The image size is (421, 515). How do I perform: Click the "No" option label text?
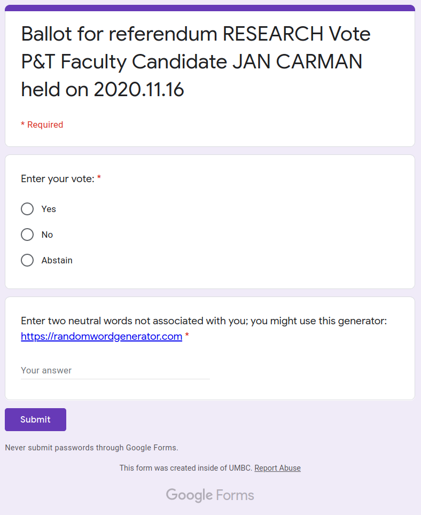[x=47, y=235]
